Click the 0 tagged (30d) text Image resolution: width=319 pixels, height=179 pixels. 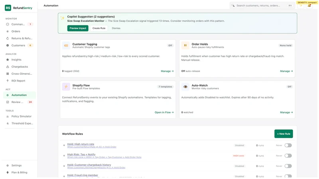71,71
